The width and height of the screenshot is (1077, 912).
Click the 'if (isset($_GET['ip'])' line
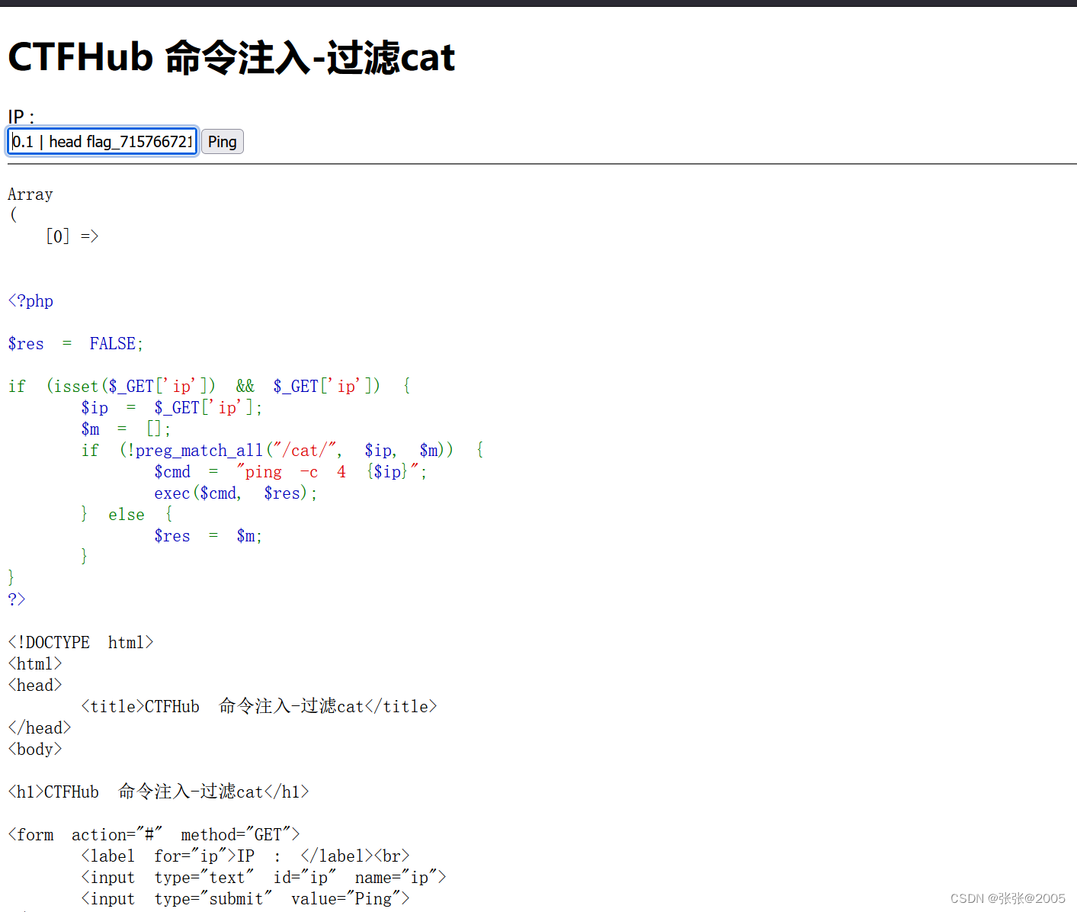(210, 387)
